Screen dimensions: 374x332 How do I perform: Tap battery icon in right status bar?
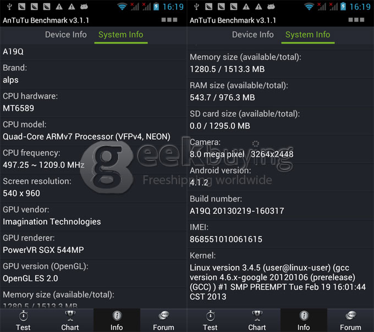343,7
